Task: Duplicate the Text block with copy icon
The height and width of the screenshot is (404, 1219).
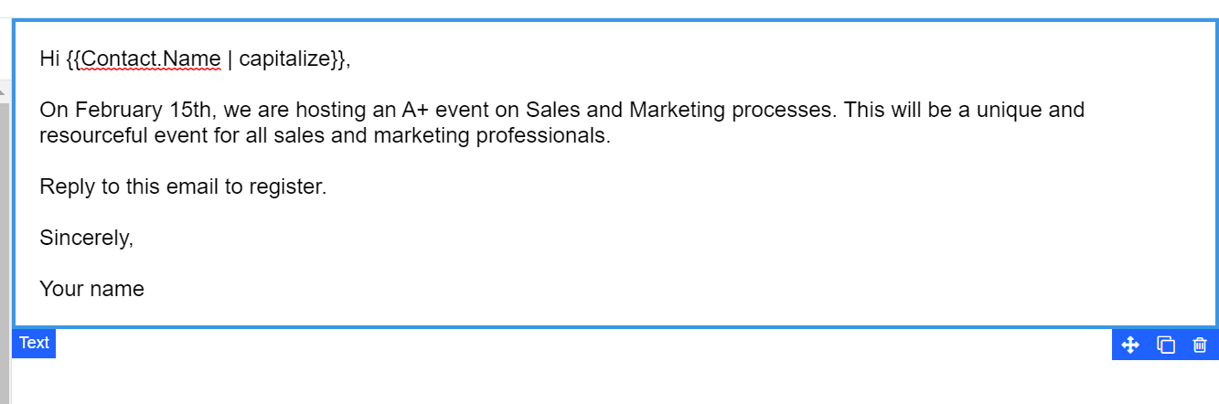Action: 1166,345
